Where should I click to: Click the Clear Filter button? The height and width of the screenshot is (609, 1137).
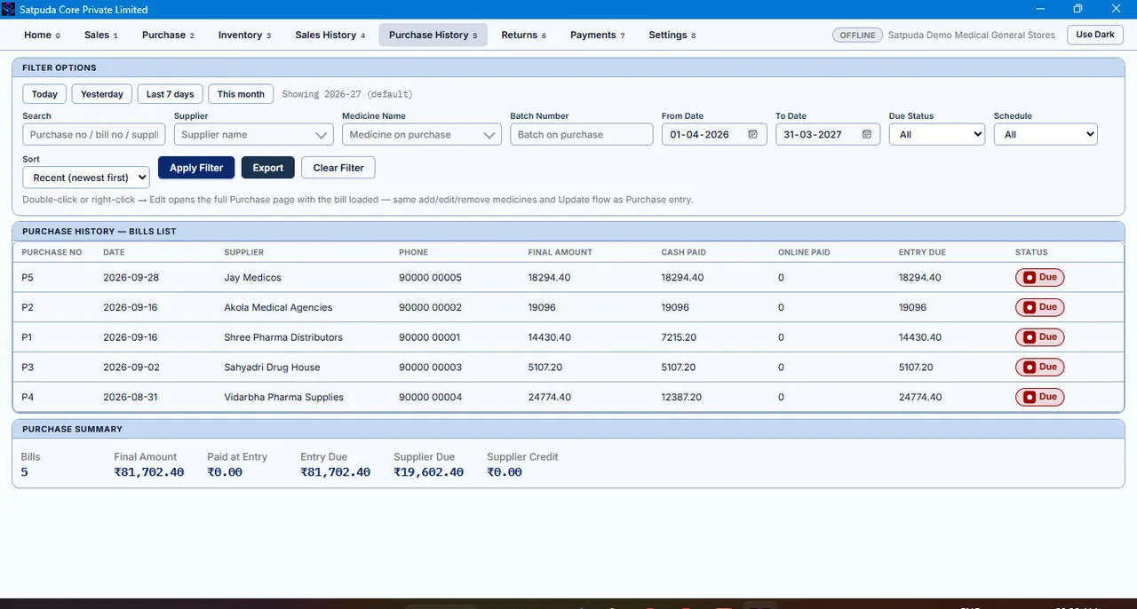point(338,168)
